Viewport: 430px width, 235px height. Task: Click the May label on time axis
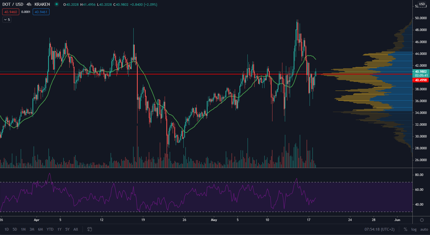click(x=214, y=220)
